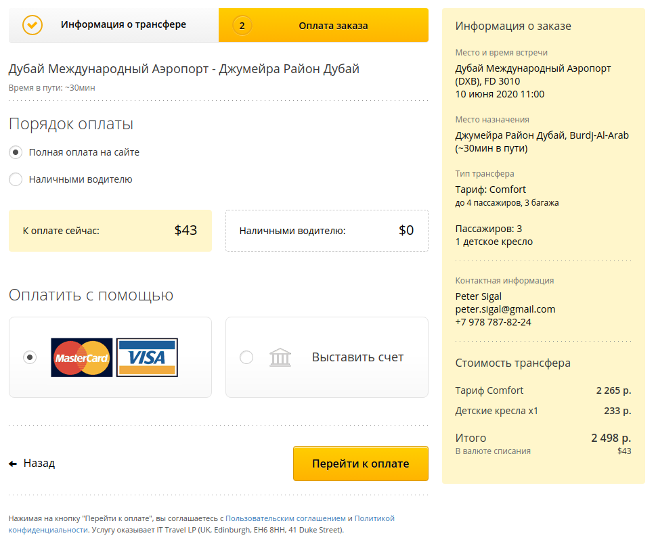Click the cash to driver $0 box
656x542 pixels.
[x=326, y=231]
